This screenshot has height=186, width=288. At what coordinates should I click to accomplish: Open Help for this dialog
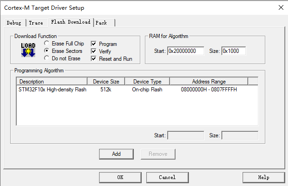tap(264, 177)
